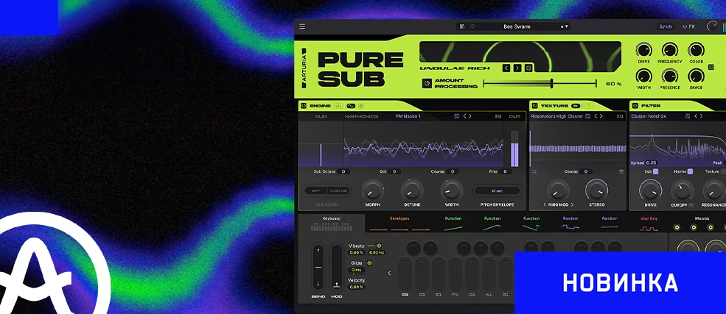Viewport: 726px width, 314px height.
Task: Select next Ring Mod mode arrow
Action: (572, 204)
